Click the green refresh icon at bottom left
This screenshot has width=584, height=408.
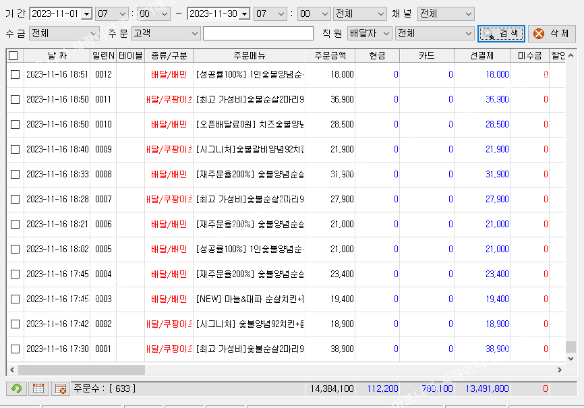[x=17, y=388]
